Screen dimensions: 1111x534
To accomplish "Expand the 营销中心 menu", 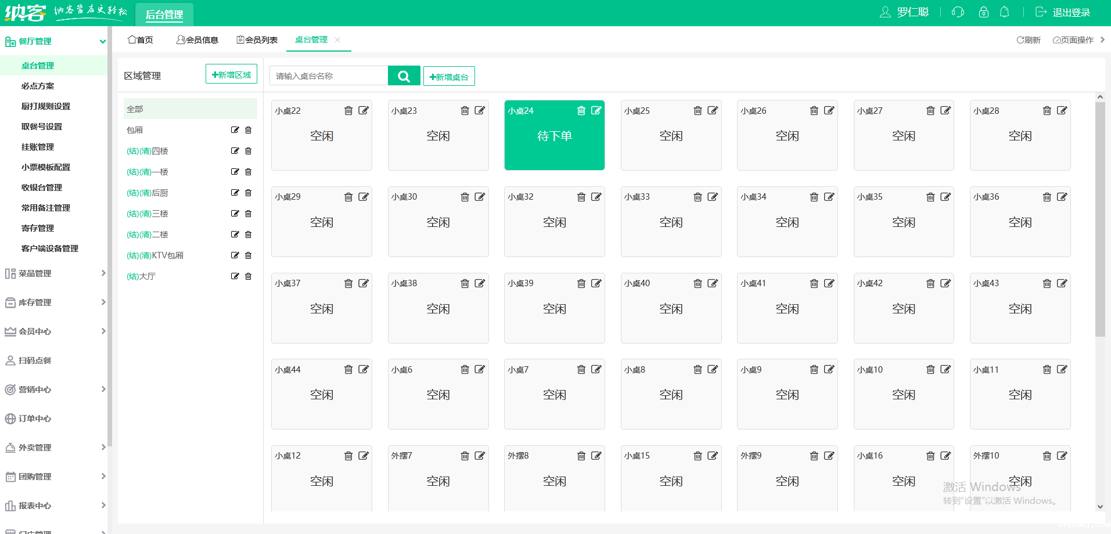I will (x=103, y=389).
